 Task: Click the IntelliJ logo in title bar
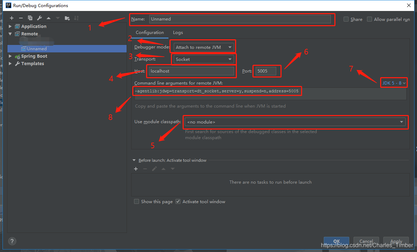[9, 5]
